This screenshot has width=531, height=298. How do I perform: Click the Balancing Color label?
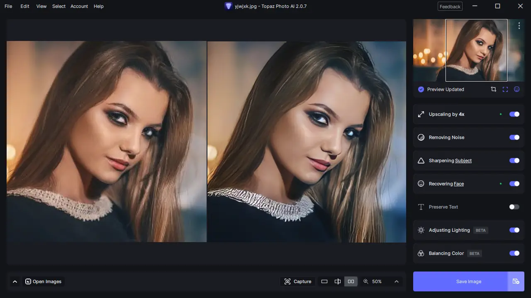coord(446,253)
